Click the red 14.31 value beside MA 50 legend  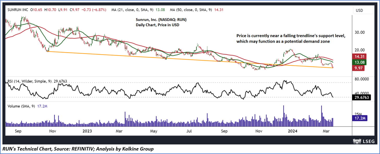coord(219,10)
